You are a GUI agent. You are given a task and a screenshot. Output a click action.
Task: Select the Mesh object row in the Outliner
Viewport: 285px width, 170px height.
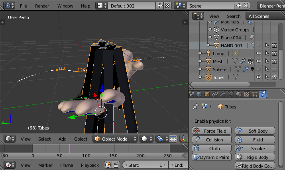(x=218, y=62)
